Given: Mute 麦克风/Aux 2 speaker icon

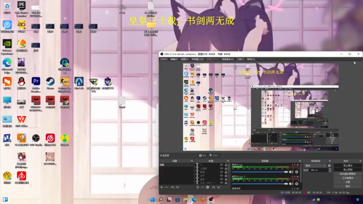Looking at the screenshot, I should pyautogui.click(x=291, y=184).
